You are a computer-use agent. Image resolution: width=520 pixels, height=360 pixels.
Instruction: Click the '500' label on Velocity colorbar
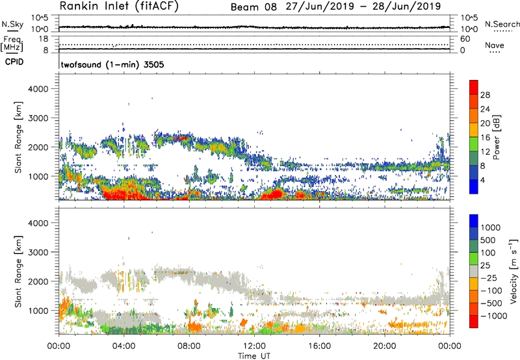coord(488,240)
